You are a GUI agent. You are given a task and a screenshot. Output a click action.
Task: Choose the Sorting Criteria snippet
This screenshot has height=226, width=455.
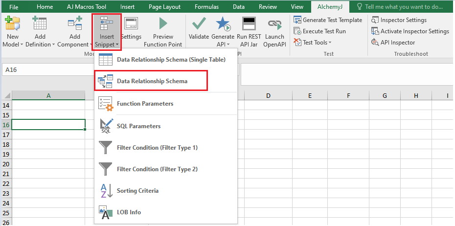click(137, 190)
